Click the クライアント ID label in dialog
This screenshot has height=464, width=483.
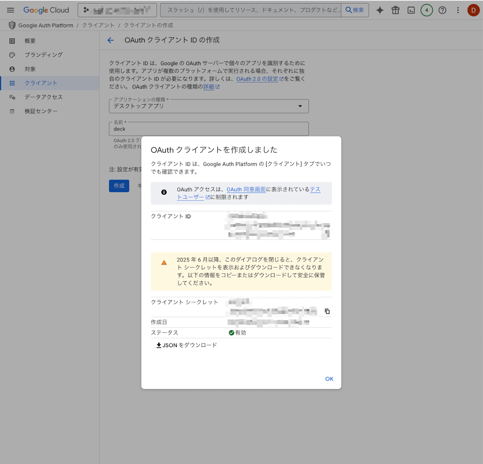pos(171,216)
